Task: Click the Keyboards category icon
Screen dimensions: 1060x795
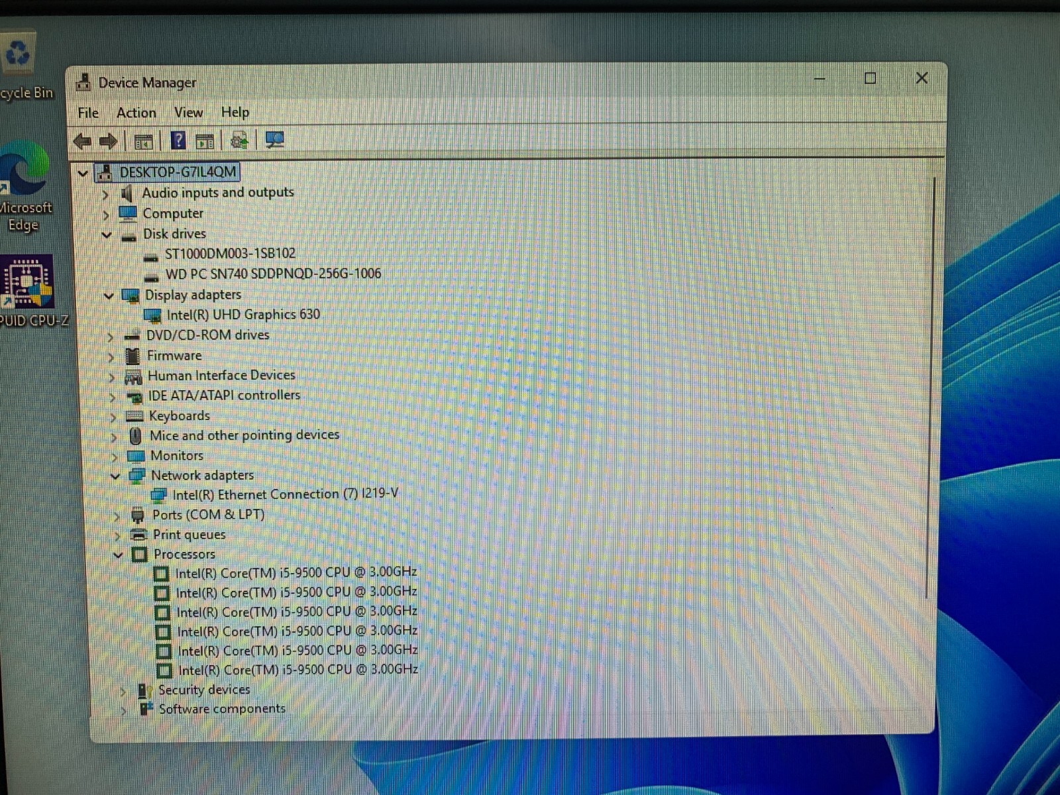Action: 134,417
